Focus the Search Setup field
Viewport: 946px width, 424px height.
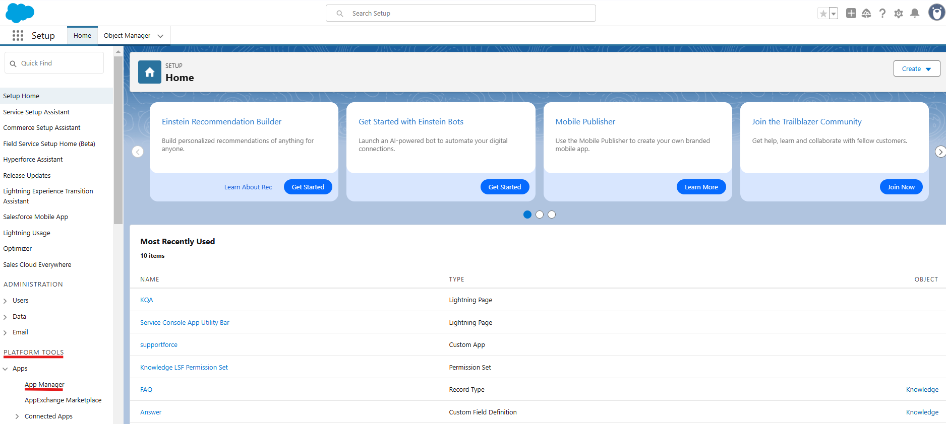[x=461, y=14]
